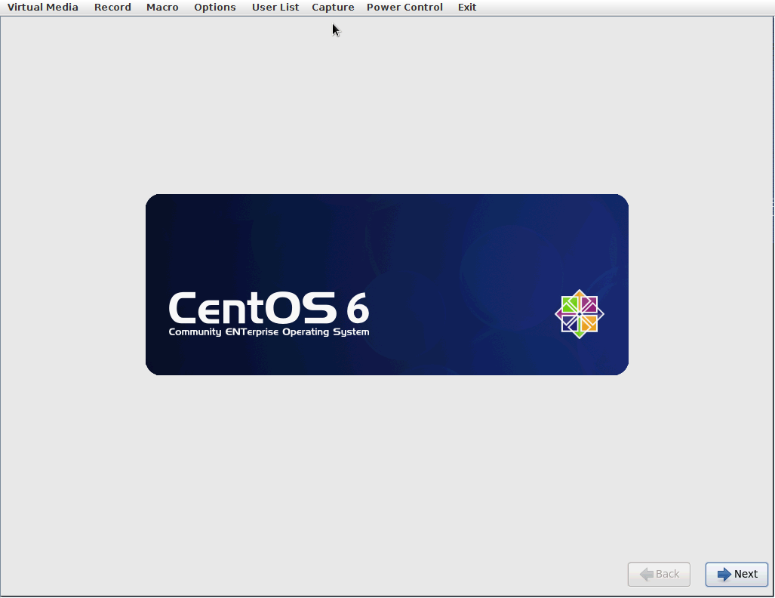Viewport: 775px width, 598px height.
Task: Click the top center of the blue banner
Action: tap(387, 204)
